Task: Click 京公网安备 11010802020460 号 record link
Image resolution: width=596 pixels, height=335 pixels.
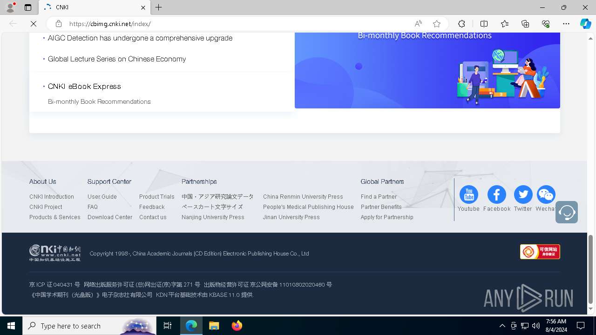Action: tap(292, 285)
